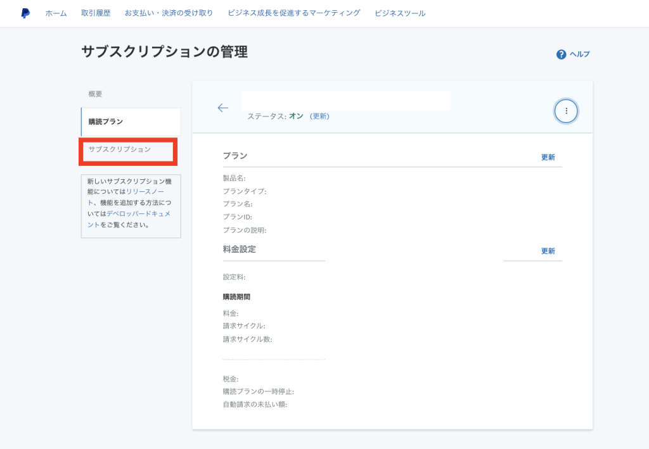Open the three-dot more options menu
The height and width of the screenshot is (449, 649).
(566, 111)
